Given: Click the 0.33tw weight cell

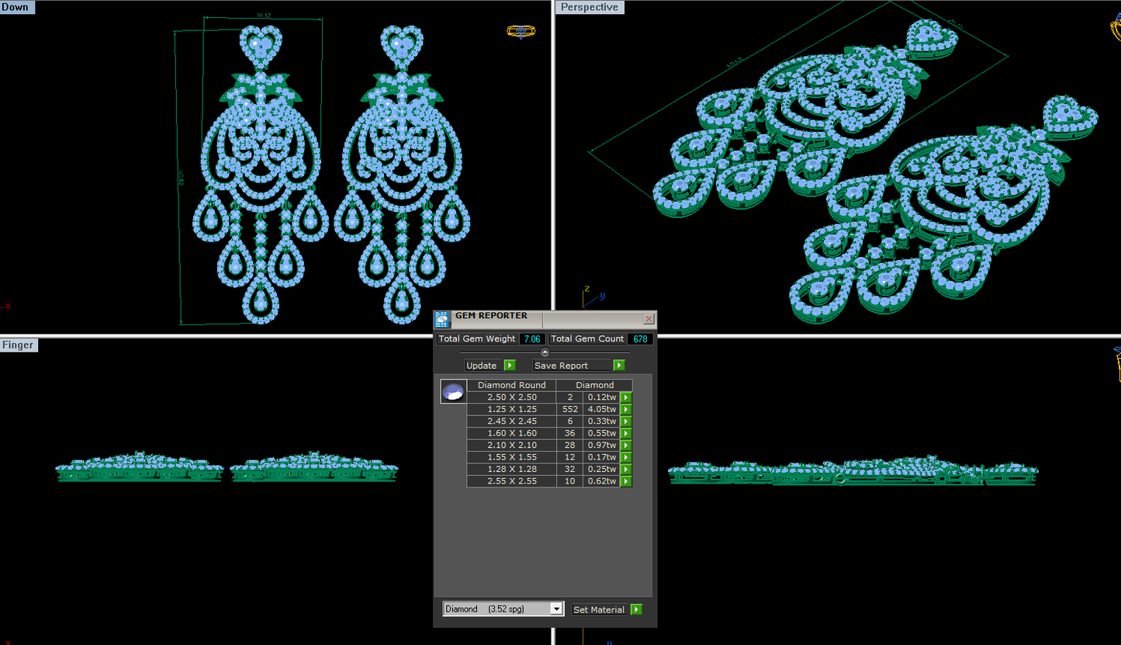Looking at the screenshot, I should [x=601, y=421].
